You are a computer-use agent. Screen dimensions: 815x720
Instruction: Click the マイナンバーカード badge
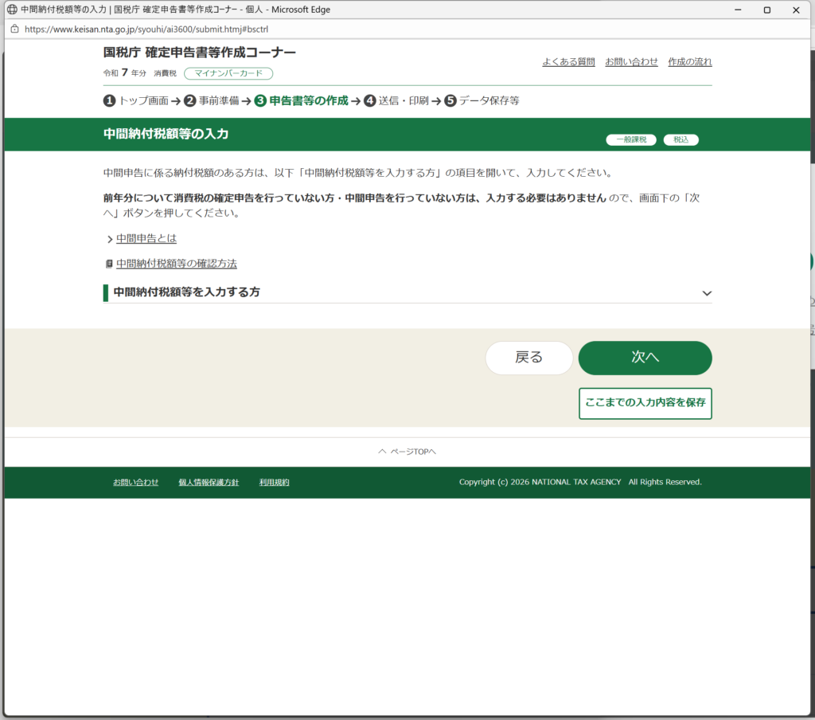click(x=228, y=73)
